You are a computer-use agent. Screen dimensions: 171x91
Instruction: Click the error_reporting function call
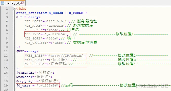(x=31, y=13)
